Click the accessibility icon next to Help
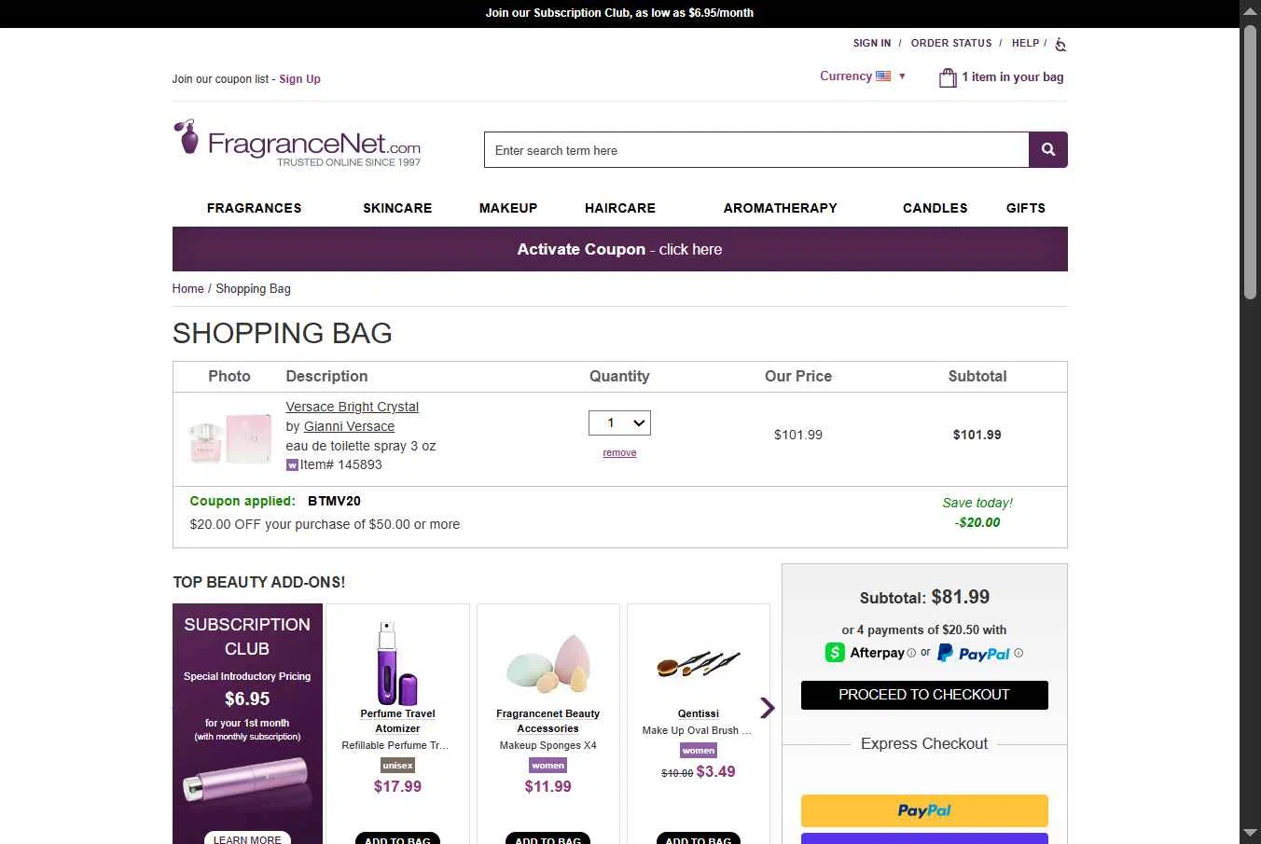Screen dimensions: 1261x844 (1060, 44)
